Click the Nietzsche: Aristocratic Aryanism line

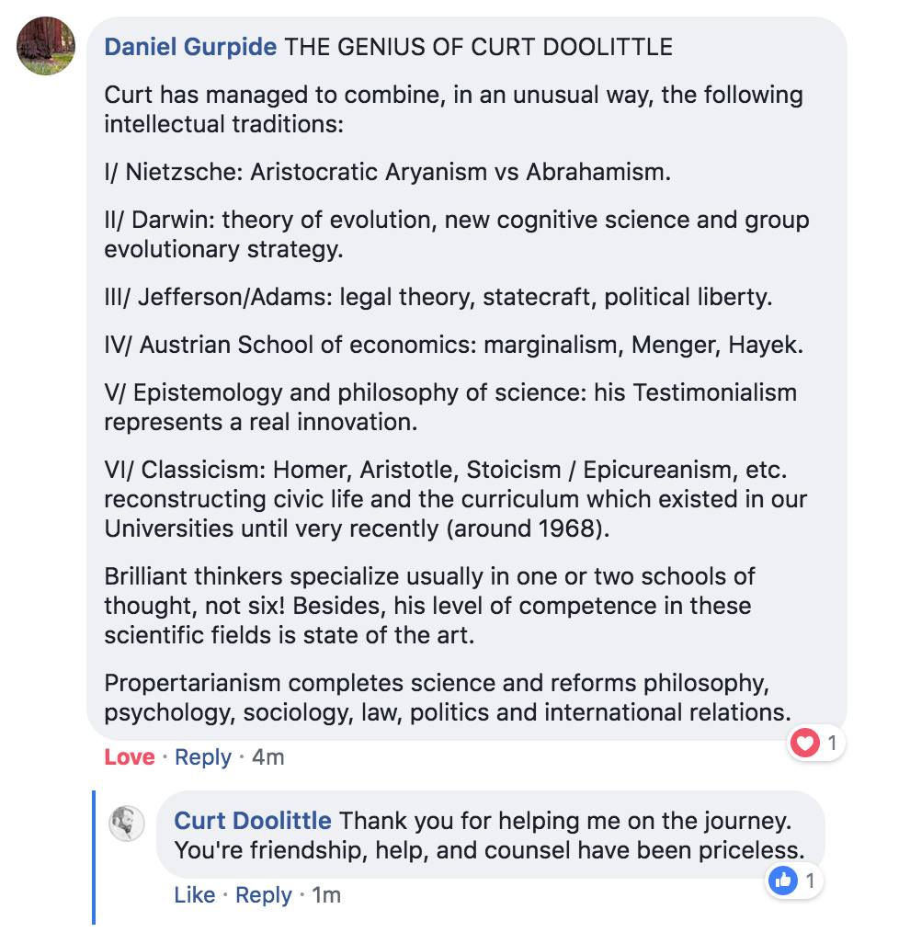(x=387, y=171)
